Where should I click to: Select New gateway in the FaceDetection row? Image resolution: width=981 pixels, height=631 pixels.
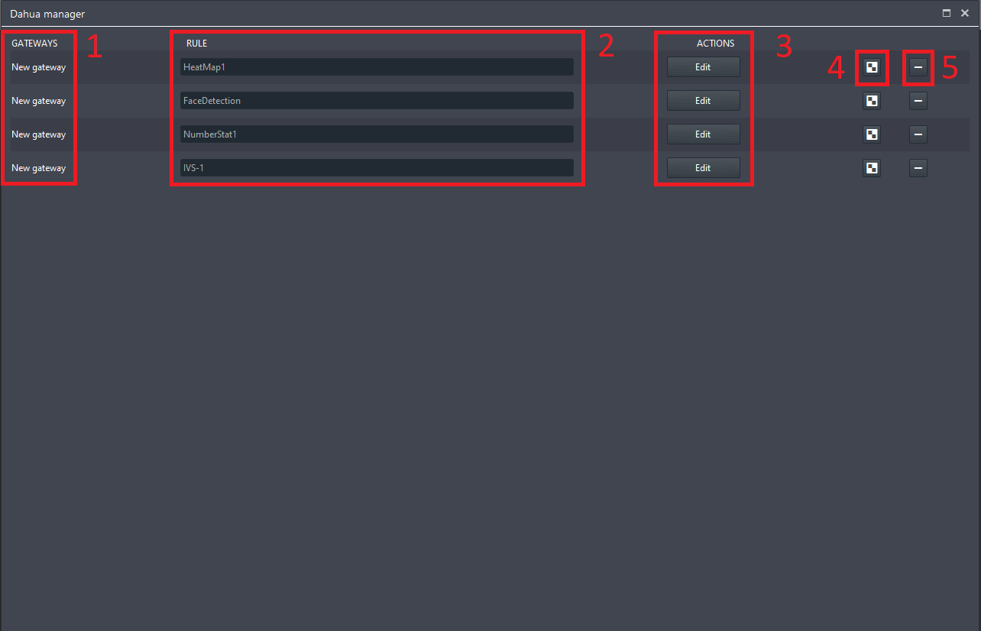39,101
